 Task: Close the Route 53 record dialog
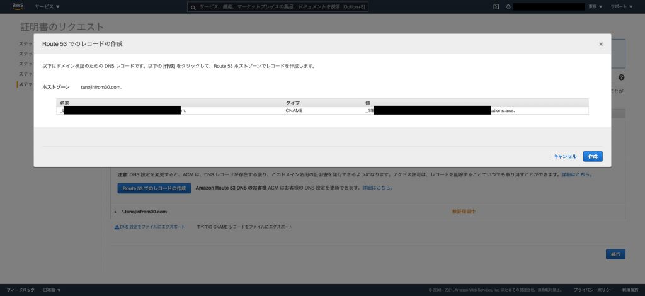pos(600,44)
